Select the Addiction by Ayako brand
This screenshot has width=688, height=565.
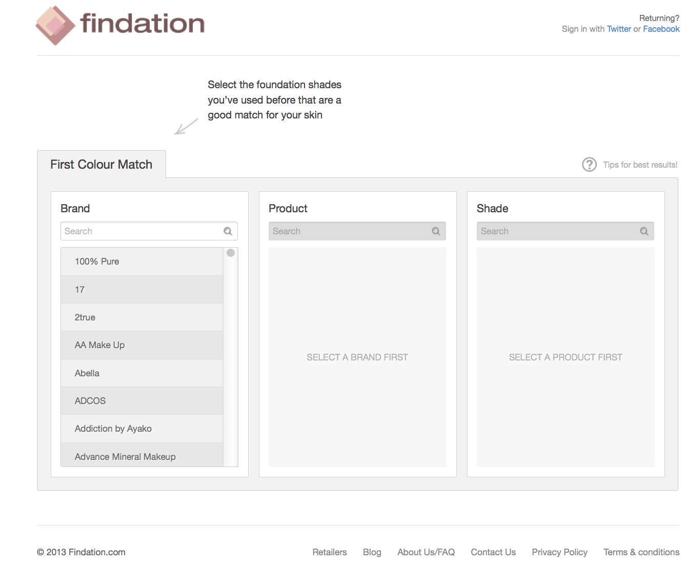(142, 429)
